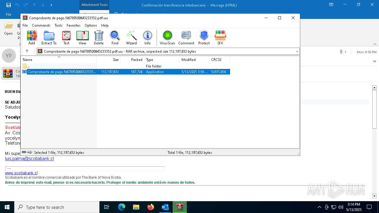This screenshot has width=379, height=213.
Task: Click the Add archive toolbar icon
Action: point(32,38)
